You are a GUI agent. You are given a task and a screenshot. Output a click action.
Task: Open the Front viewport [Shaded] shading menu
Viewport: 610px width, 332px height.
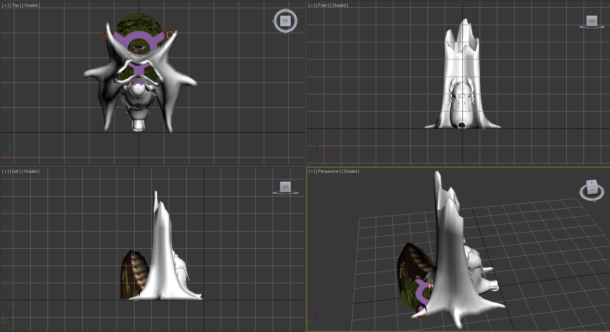pyautogui.click(x=339, y=5)
